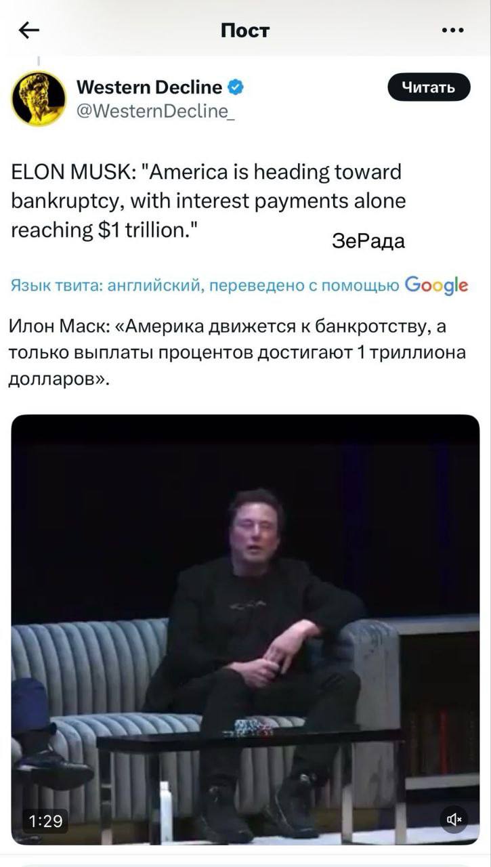The height and width of the screenshot is (867, 491).
Task: Click the 'Язык твита: английский' translation notice
Action: point(204,286)
